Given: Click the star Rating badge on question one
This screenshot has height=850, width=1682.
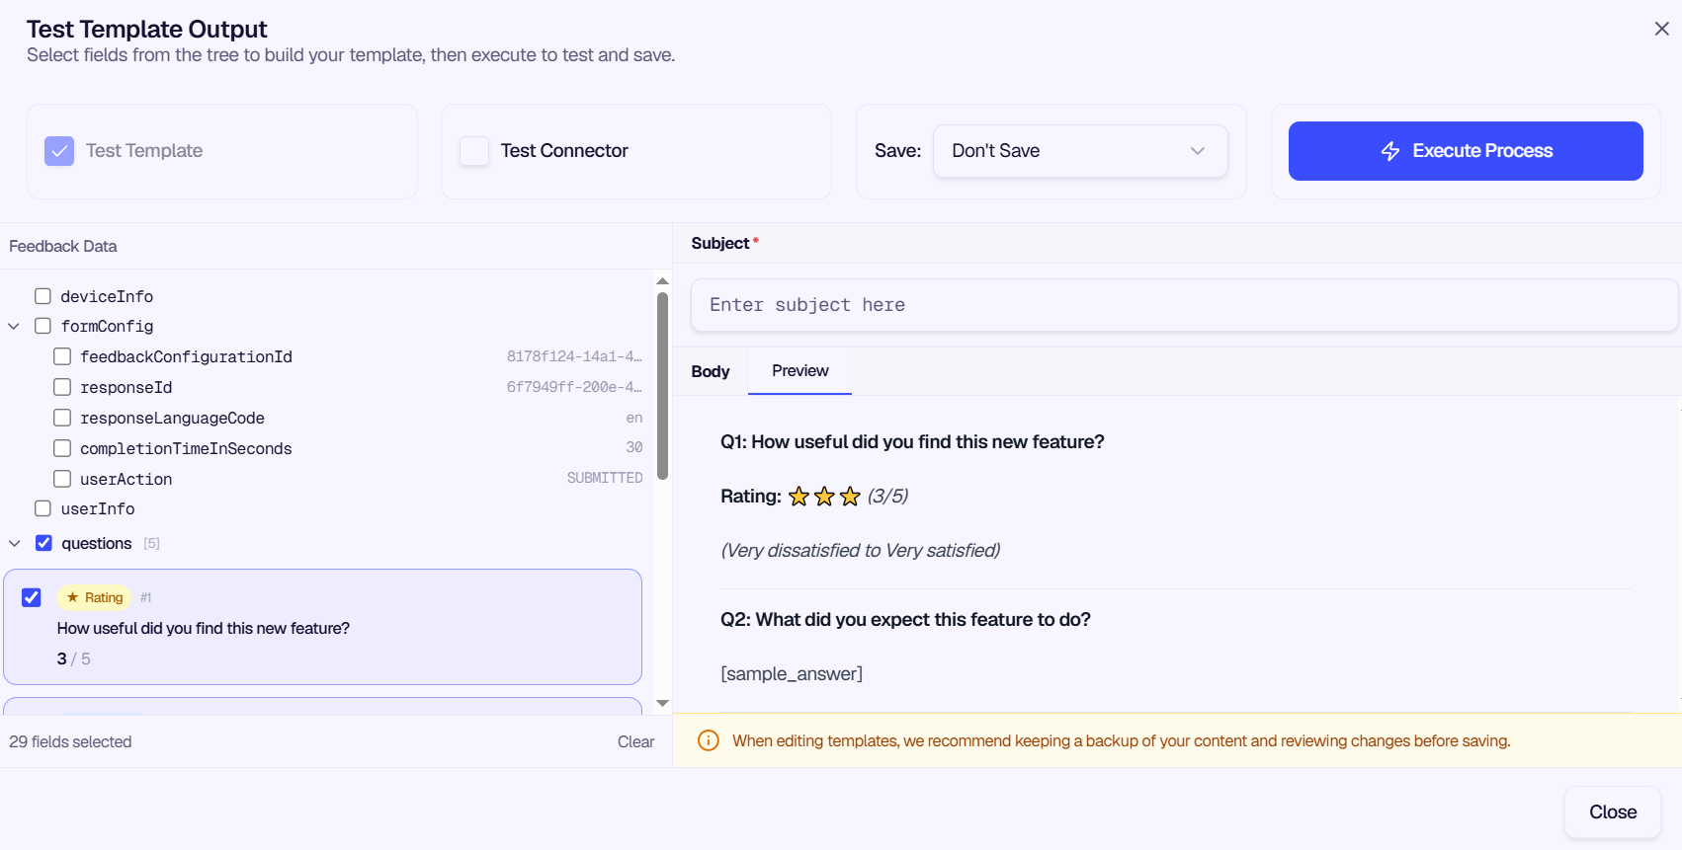Looking at the screenshot, I should [95, 597].
